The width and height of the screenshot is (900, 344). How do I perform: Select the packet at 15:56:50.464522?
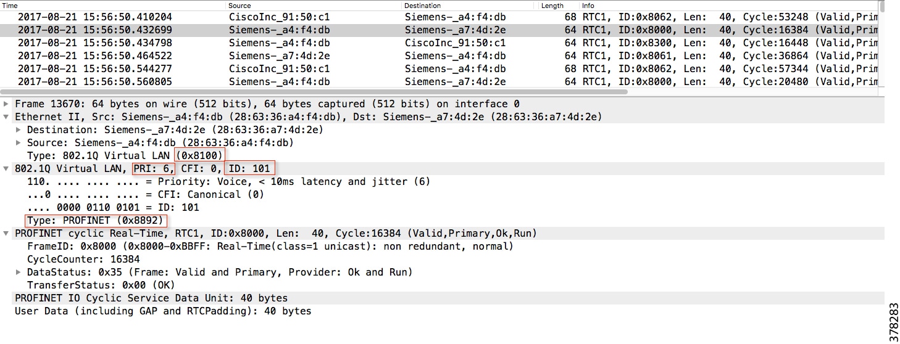point(439,55)
